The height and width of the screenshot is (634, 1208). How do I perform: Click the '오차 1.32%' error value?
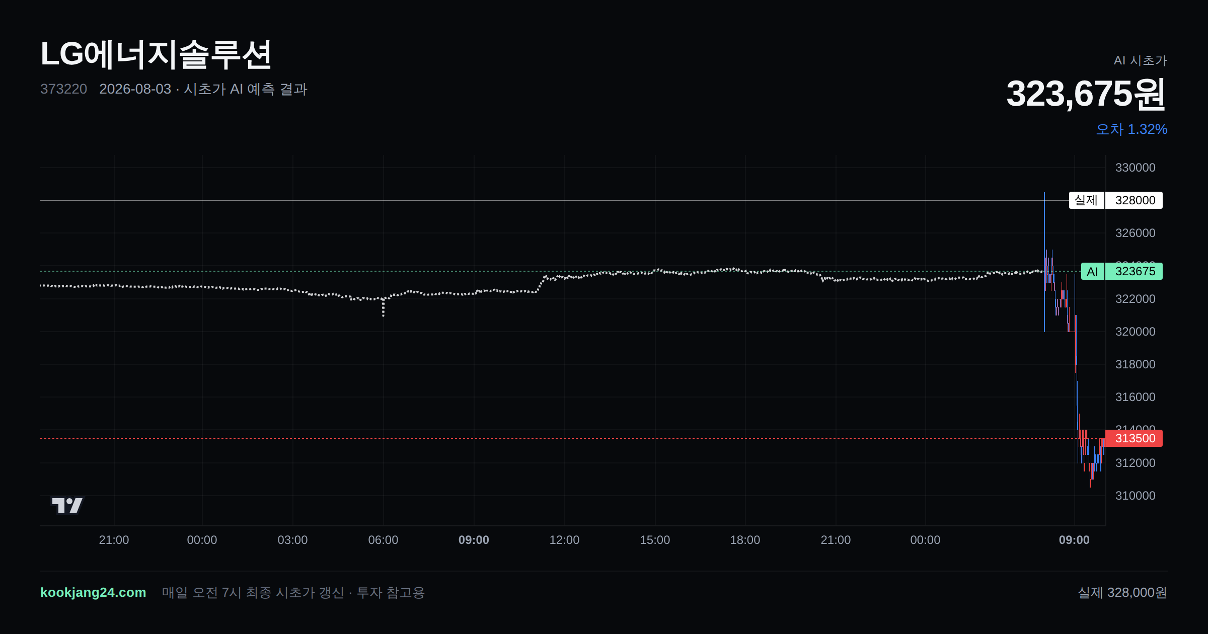pos(1131,129)
